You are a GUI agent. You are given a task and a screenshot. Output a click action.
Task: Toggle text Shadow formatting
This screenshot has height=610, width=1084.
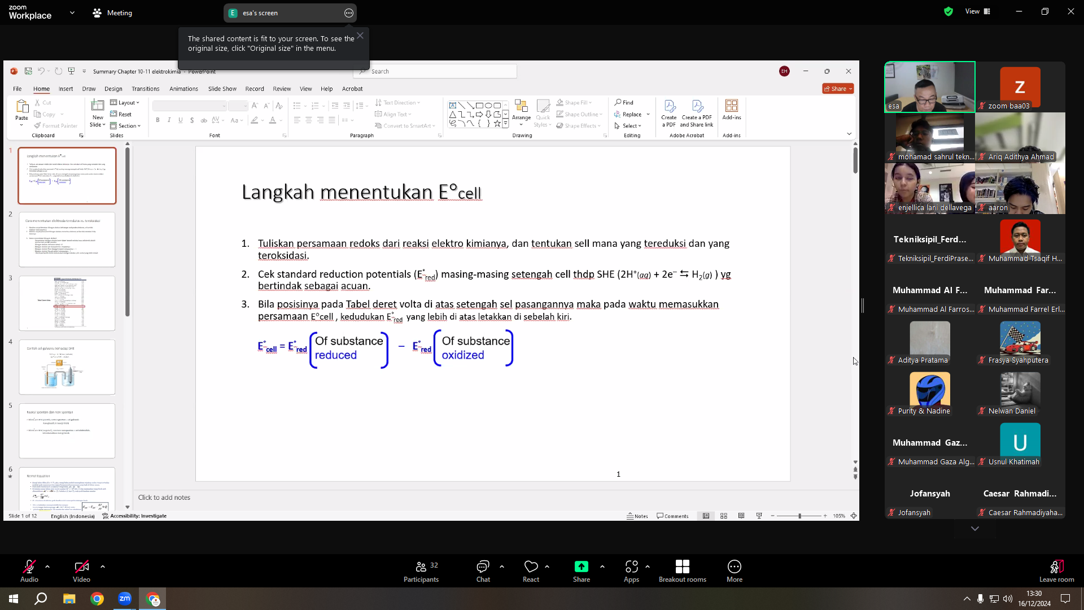pyautogui.click(x=192, y=120)
